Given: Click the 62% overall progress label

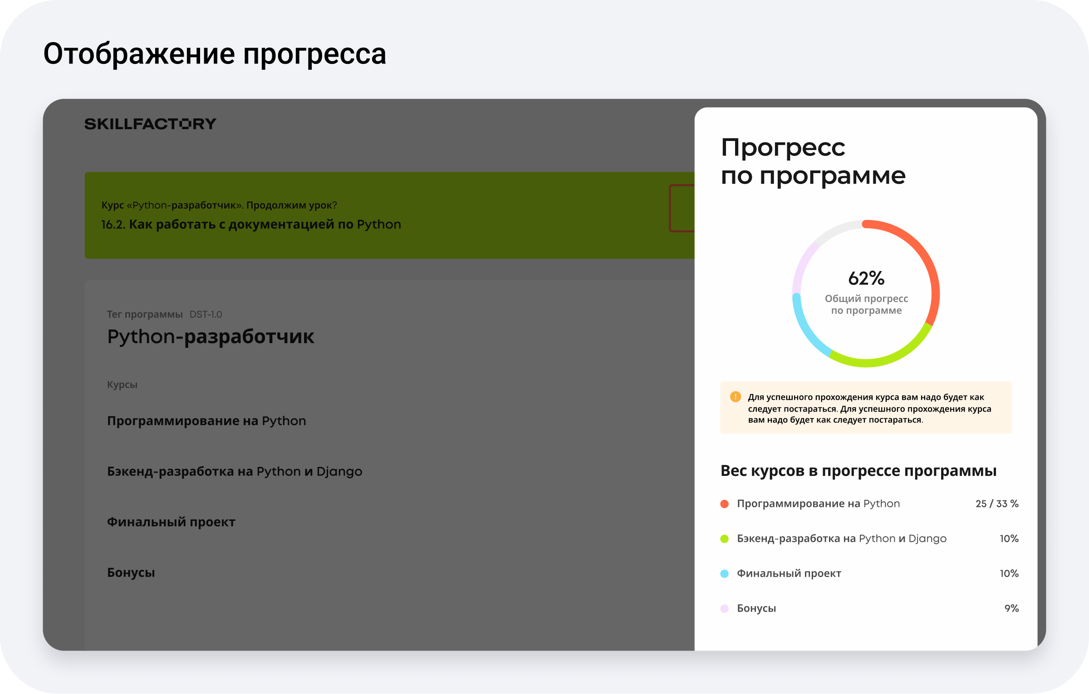Looking at the screenshot, I should coord(866,278).
